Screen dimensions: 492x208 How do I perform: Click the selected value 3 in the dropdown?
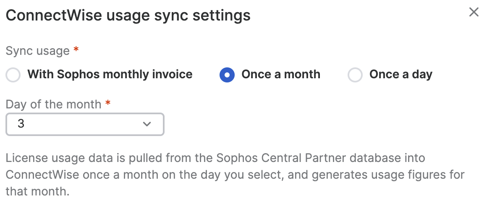coord(21,124)
